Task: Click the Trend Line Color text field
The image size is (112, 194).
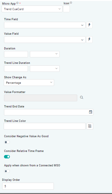Action: pyautogui.click(x=45, y=126)
